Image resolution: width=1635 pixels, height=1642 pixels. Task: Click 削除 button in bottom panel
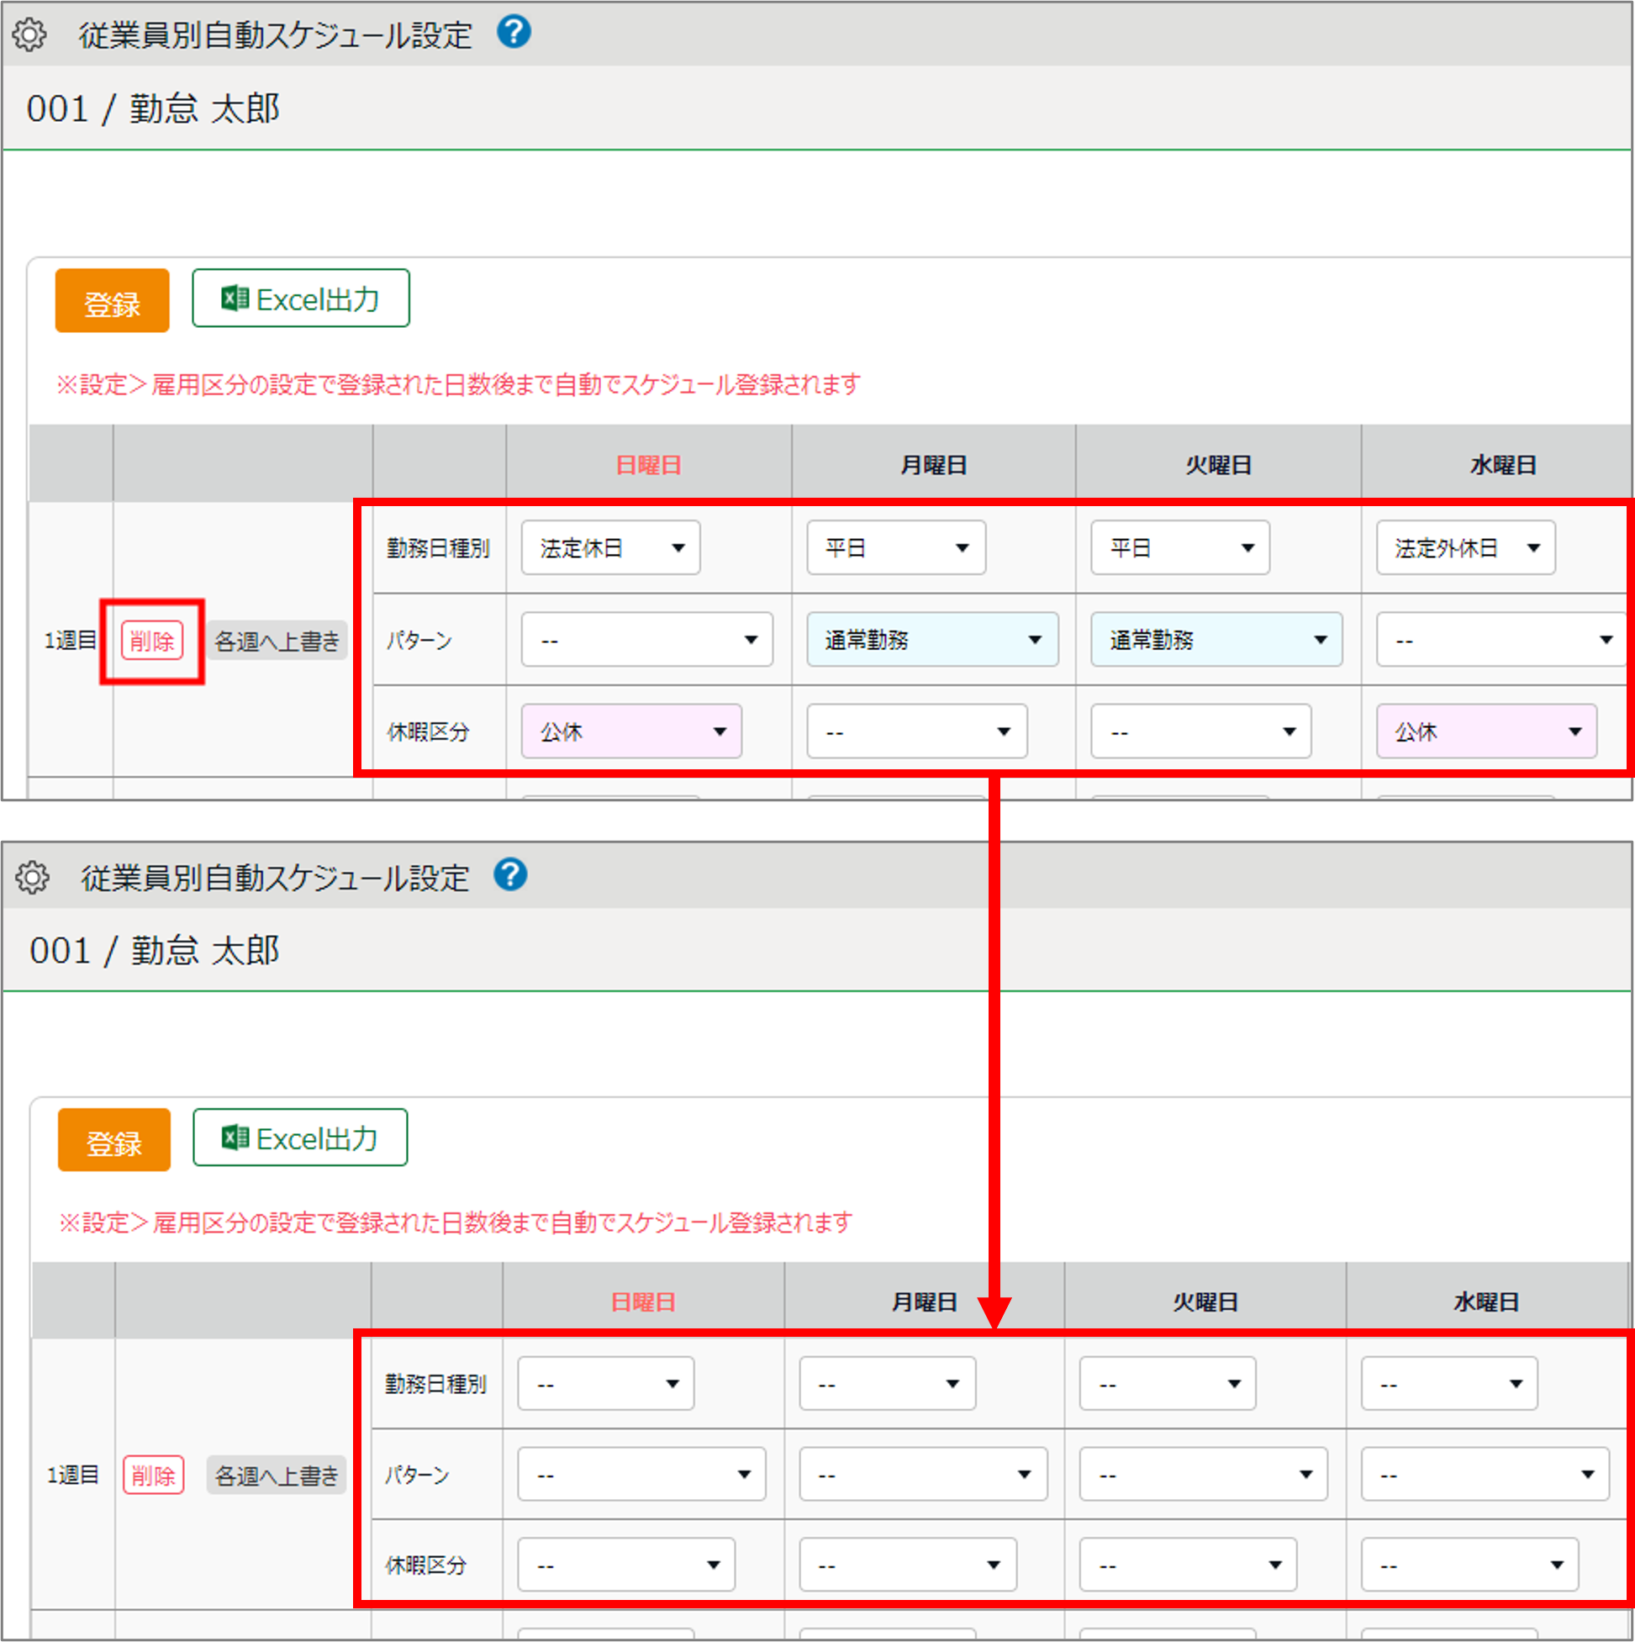coord(154,1475)
